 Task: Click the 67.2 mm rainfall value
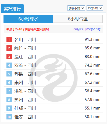point(92,82)
